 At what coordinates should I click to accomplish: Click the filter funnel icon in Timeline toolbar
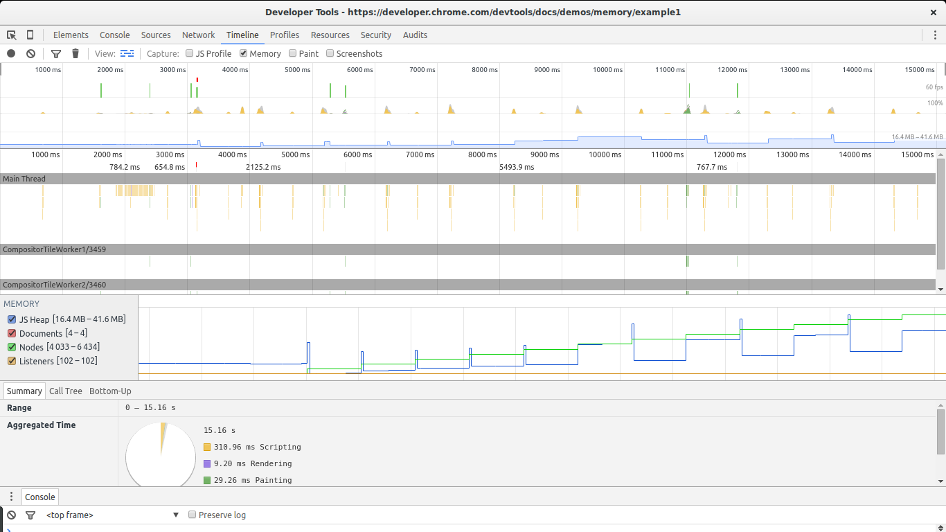click(56, 54)
